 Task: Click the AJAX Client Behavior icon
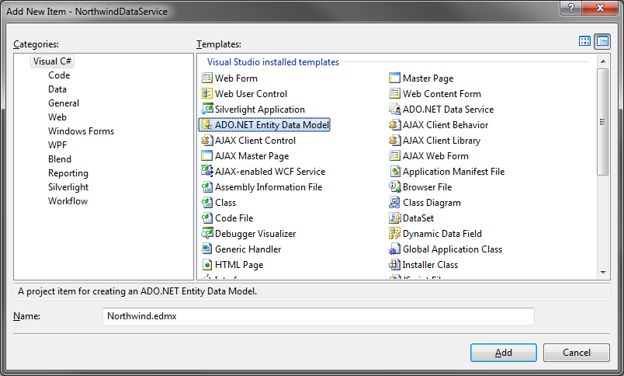click(394, 124)
